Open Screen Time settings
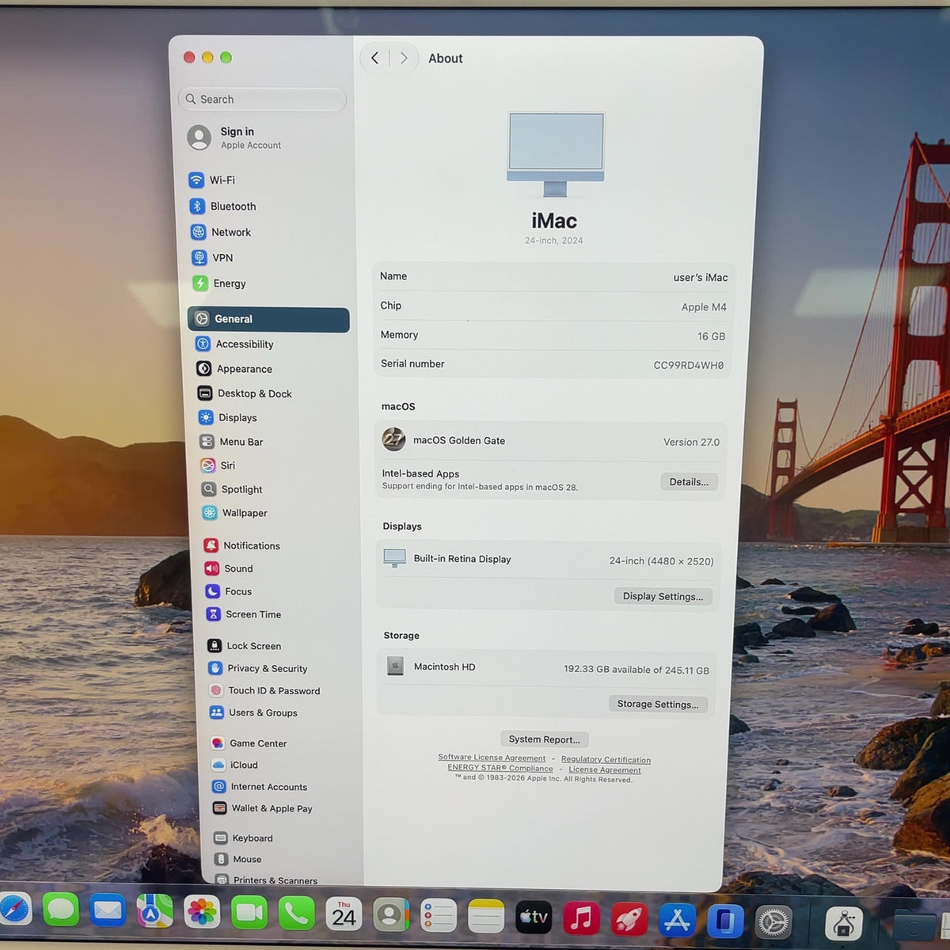950x950 pixels. [x=244, y=614]
